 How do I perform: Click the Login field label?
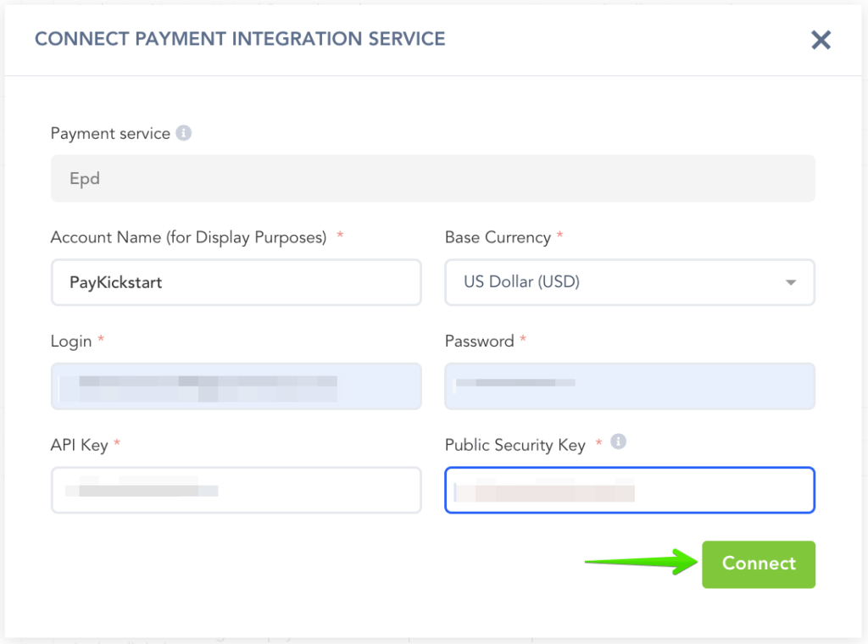[x=71, y=341]
